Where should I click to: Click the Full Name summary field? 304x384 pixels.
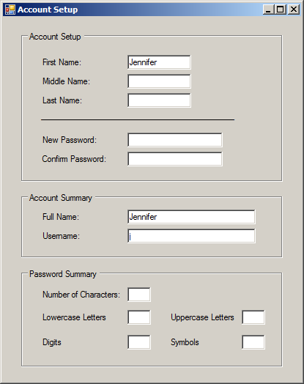coord(191,217)
